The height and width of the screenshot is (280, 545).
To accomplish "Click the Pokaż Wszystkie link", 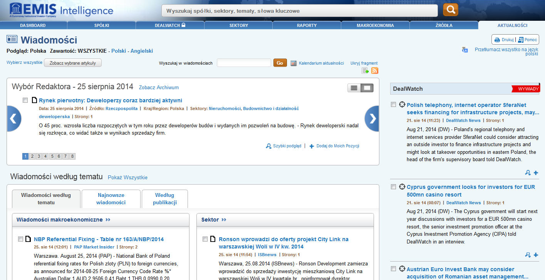I will (x=127, y=178).
